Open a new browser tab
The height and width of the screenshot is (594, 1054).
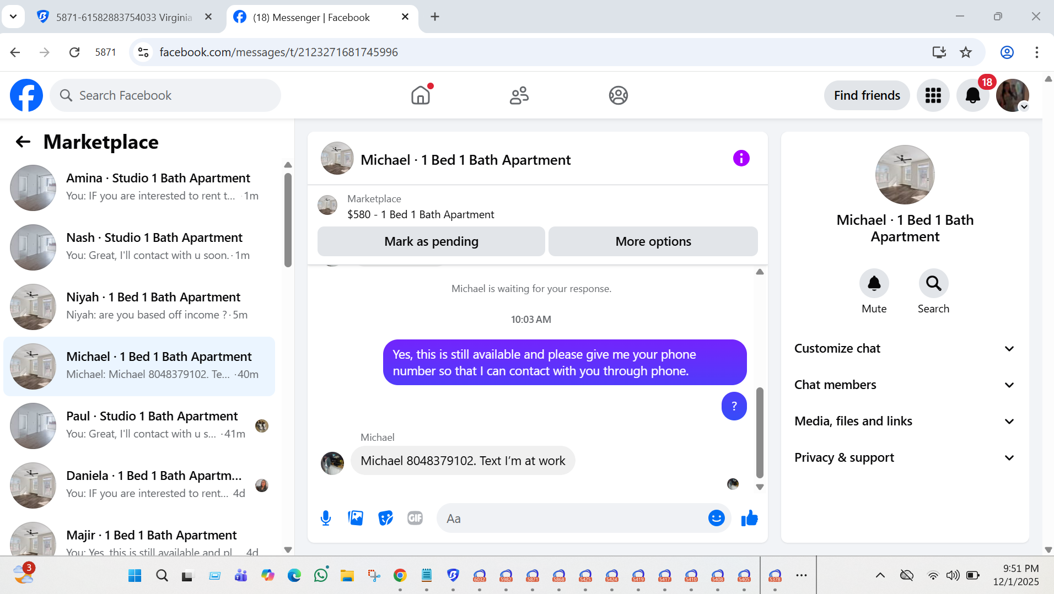click(435, 17)
